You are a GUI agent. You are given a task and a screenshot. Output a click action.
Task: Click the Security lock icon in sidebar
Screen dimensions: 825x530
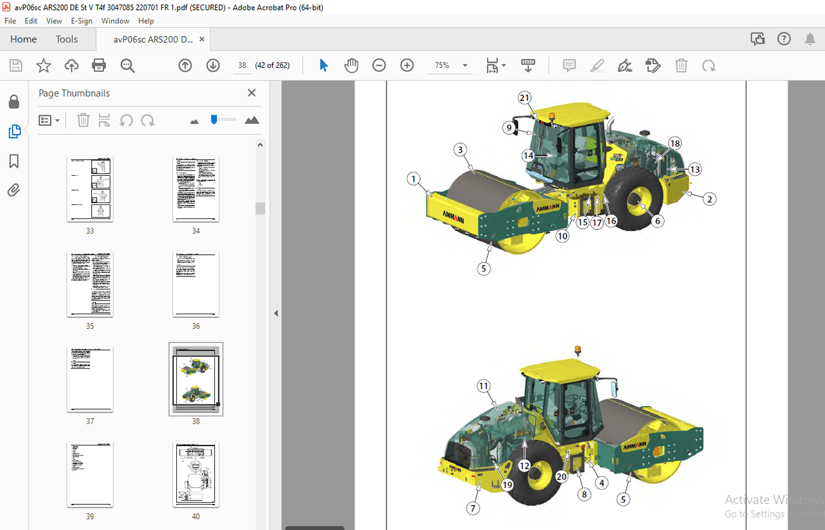[x=14, y=101]
